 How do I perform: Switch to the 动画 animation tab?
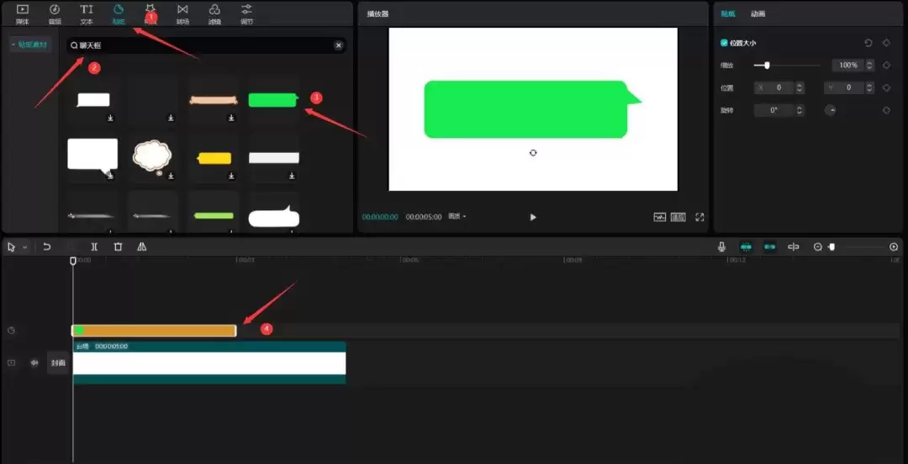[x=758, y=14]
